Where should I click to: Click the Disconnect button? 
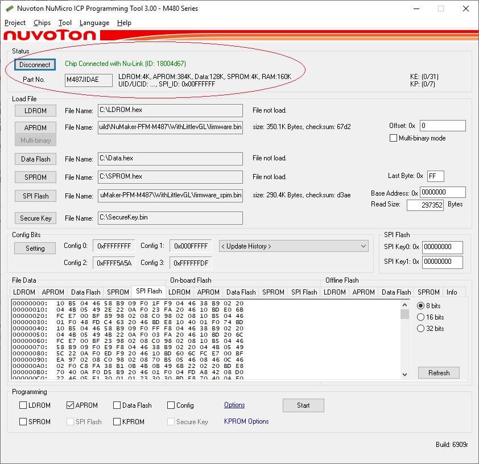[35, 65]
